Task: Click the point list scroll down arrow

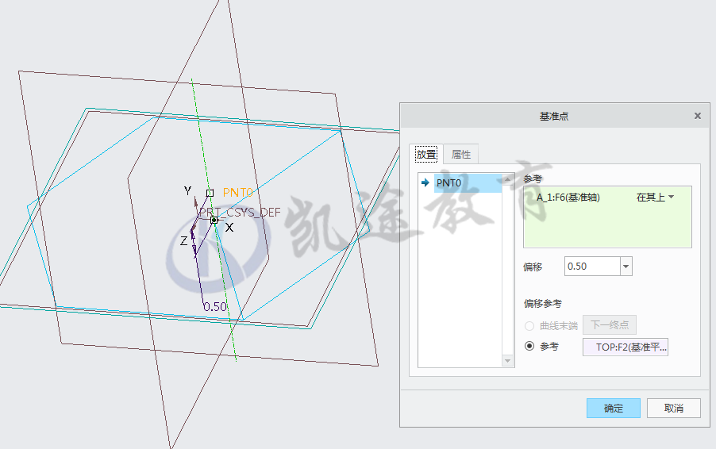Action: pos(507,361)
